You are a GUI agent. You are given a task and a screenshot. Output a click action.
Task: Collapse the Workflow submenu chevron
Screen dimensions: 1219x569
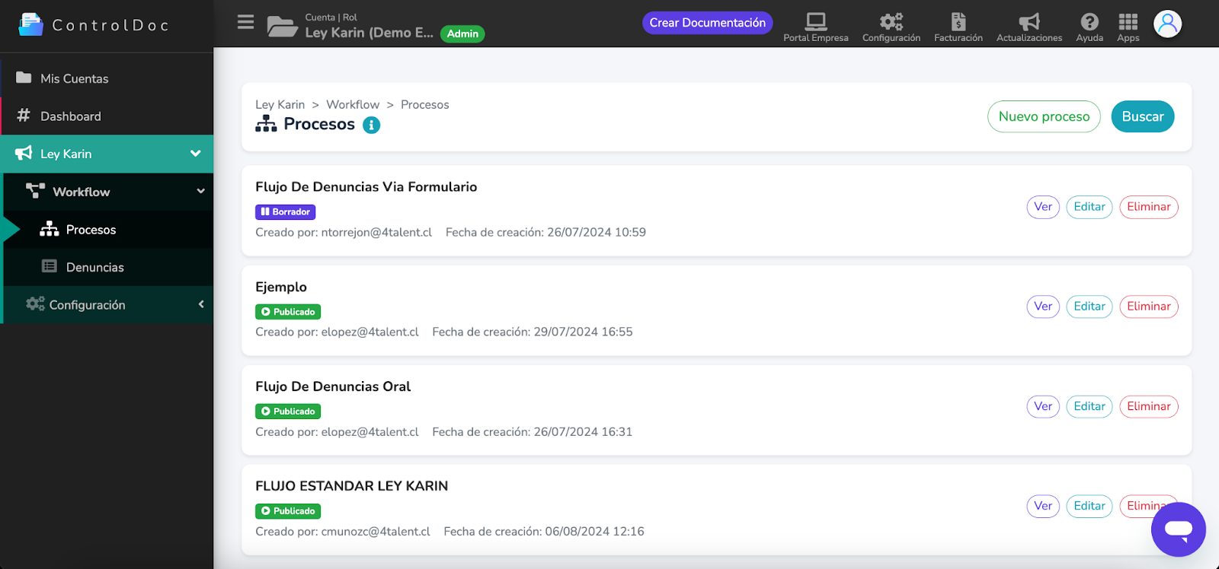tap(201, 191)
